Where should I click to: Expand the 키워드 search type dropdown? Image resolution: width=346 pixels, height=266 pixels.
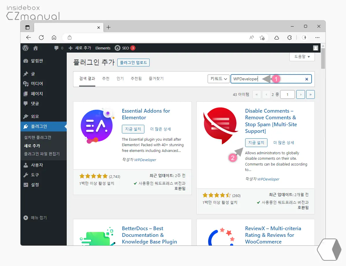tap(218, 79)
